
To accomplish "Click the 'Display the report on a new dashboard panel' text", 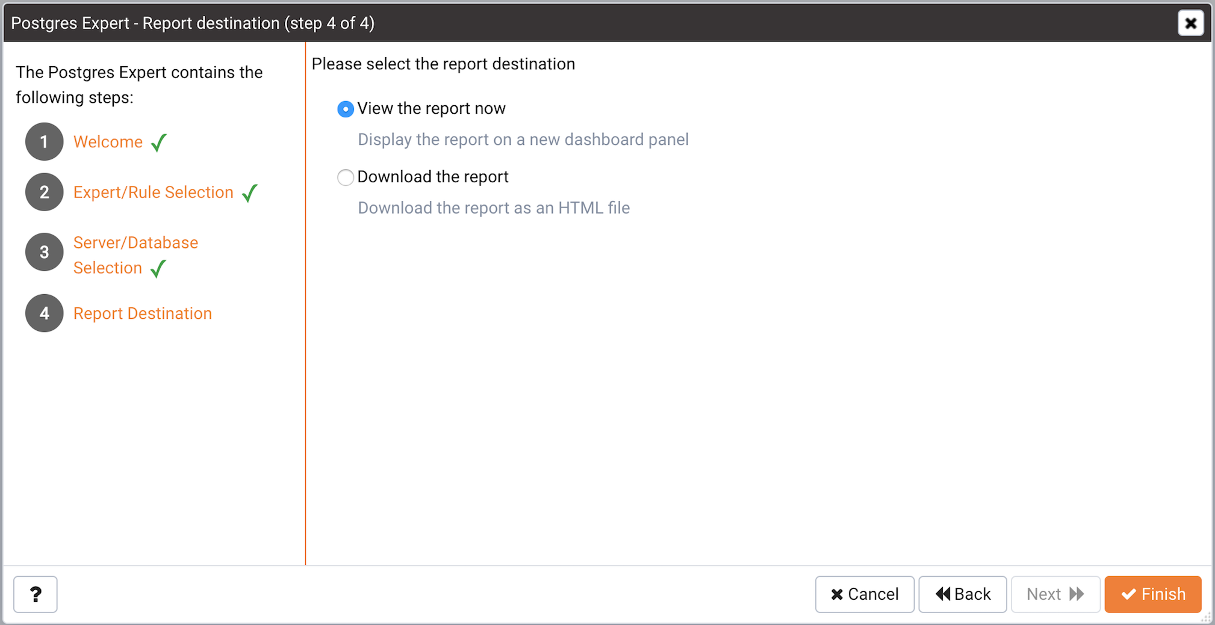I will [x=523, y=140].
